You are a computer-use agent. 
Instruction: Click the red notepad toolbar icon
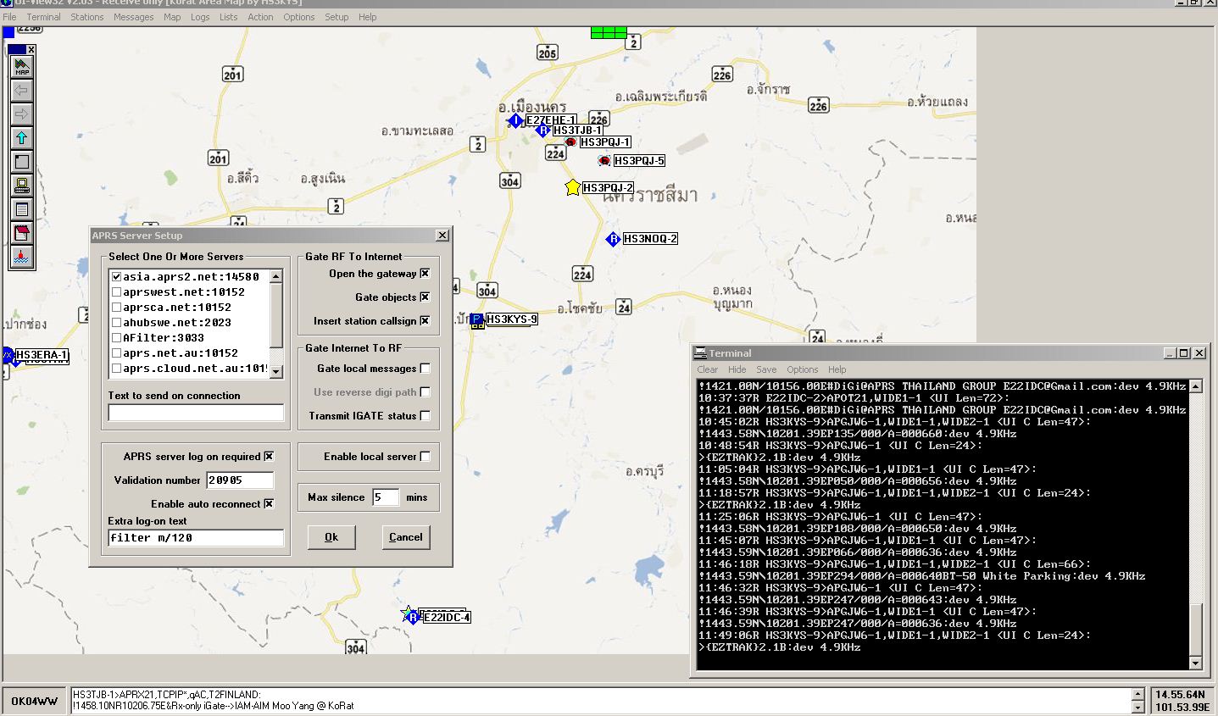[22, 233]
